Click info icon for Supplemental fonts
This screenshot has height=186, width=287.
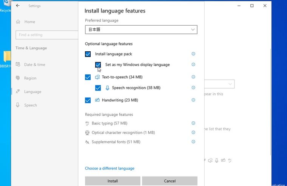[x=193, y=142]
